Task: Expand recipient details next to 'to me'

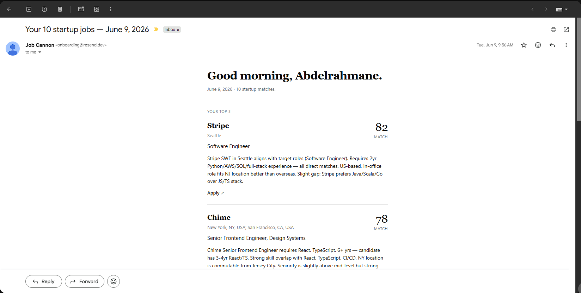Action: tap(40, 52)
